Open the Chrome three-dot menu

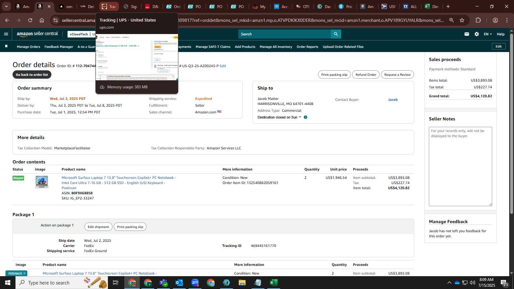507,20
